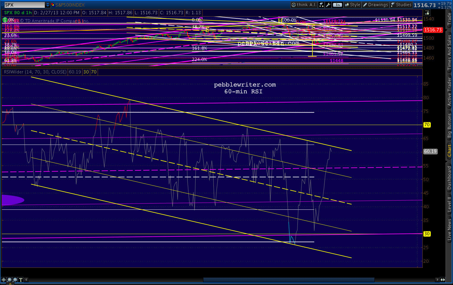This screenshot has height=285, width=453.
Task: Select the Chart side tab
Action: tap(449, 151)
